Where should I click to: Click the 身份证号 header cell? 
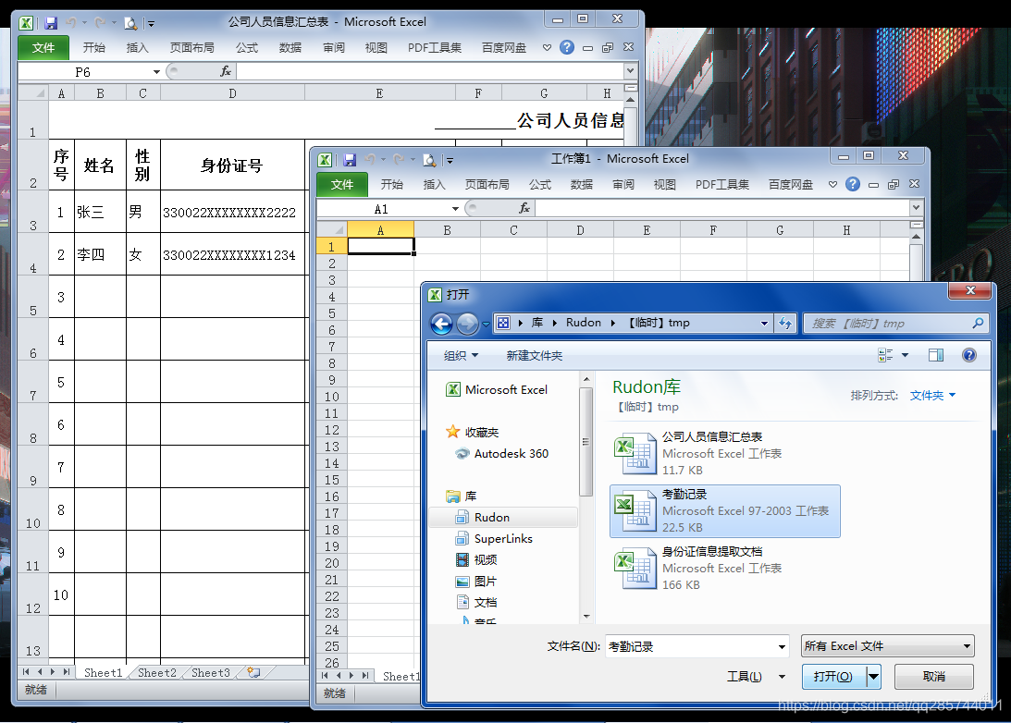click(x=232, y=165)
